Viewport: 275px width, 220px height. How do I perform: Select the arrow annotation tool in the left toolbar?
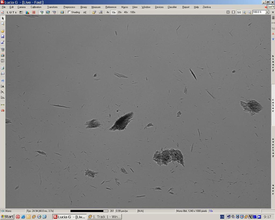(x=3, y=92)
